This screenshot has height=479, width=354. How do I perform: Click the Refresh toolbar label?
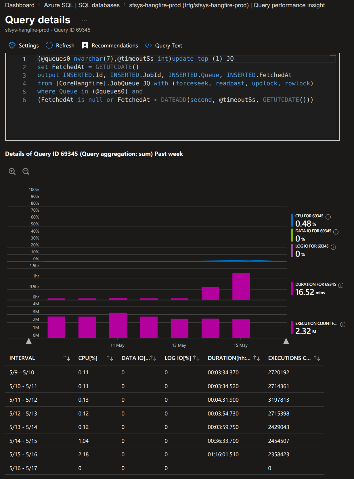point(65,45)
